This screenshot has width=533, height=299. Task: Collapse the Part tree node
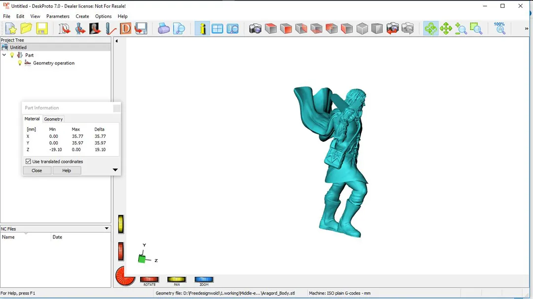[4, 55]
